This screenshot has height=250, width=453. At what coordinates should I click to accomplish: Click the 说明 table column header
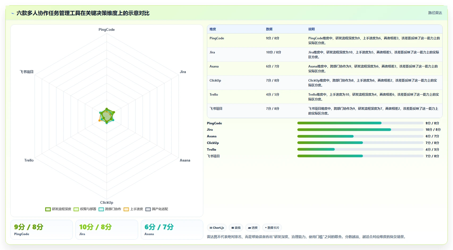(311, 29)
